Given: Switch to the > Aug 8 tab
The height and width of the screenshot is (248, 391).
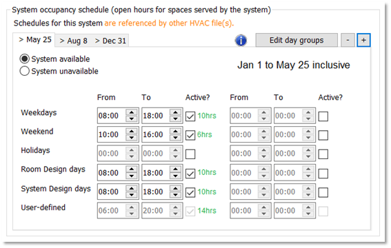Looking at the screenshot, I should click(x=73, y=41).
